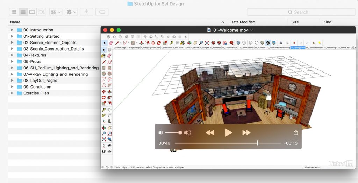
Task: Select the 17_Renderings scene tab
Action: tap(330, 48)
